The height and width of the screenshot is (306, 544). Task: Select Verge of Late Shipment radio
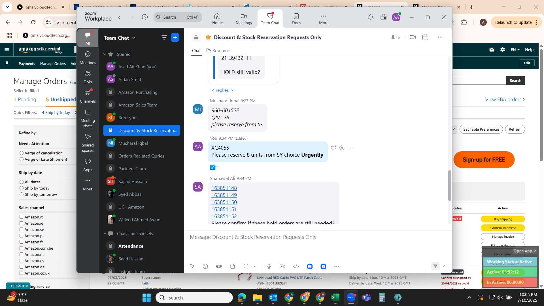(21, 159)
